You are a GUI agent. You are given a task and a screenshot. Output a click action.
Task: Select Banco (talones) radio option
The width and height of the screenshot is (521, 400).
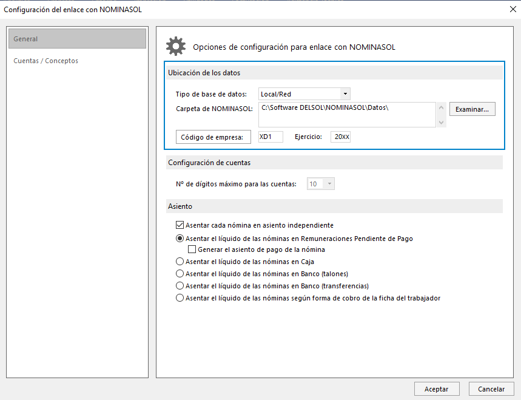click(180, 274)
